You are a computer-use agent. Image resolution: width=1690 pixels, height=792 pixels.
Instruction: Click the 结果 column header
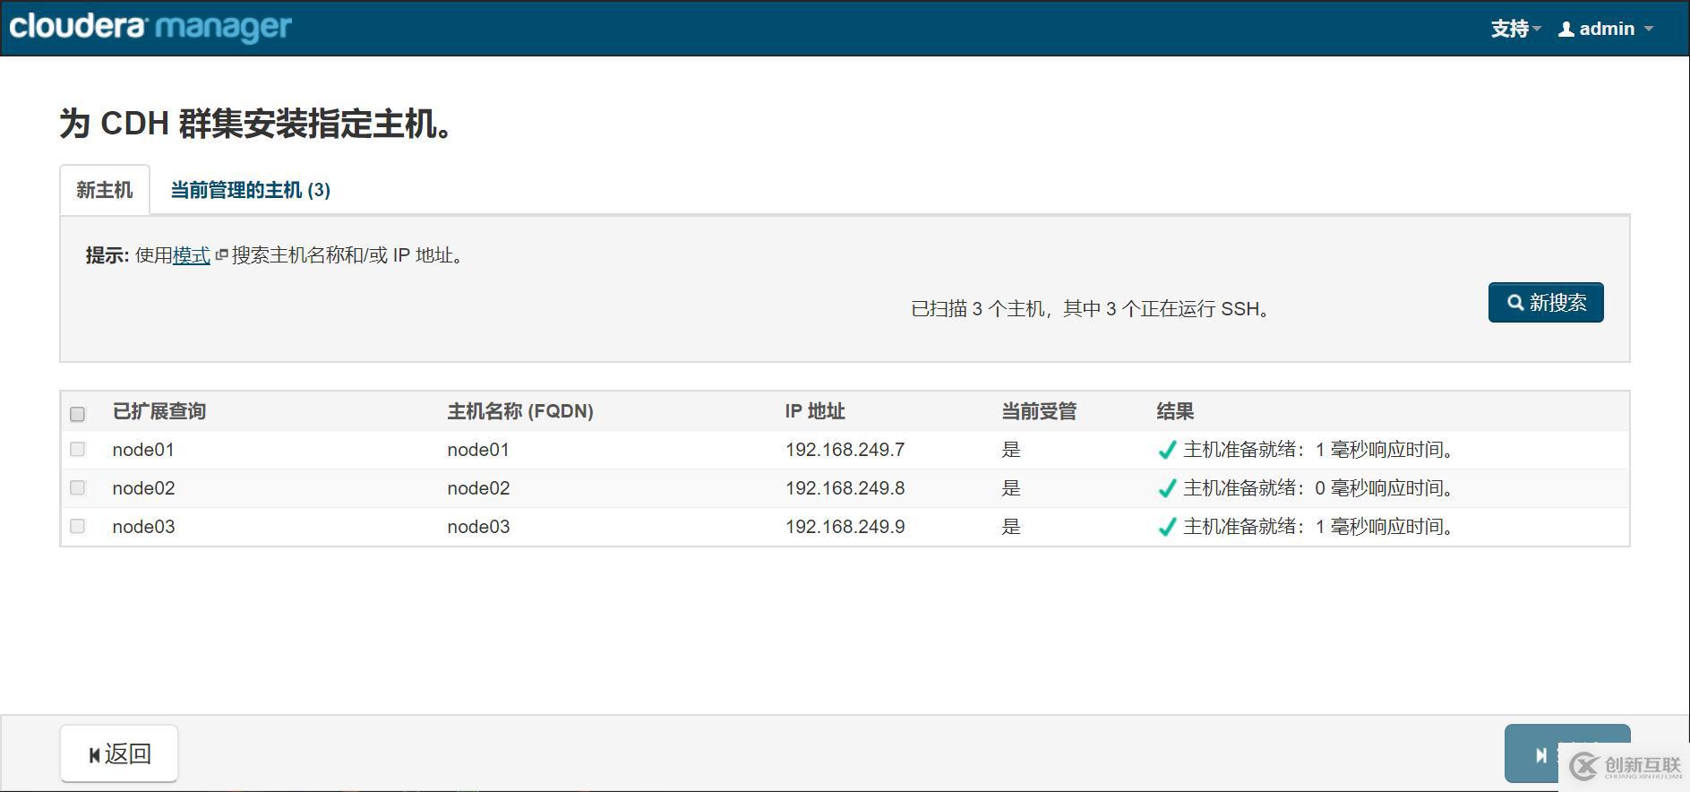tap(1175, 411)
